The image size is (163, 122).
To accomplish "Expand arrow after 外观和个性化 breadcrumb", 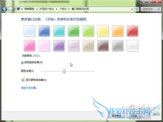I will point(57,9).
